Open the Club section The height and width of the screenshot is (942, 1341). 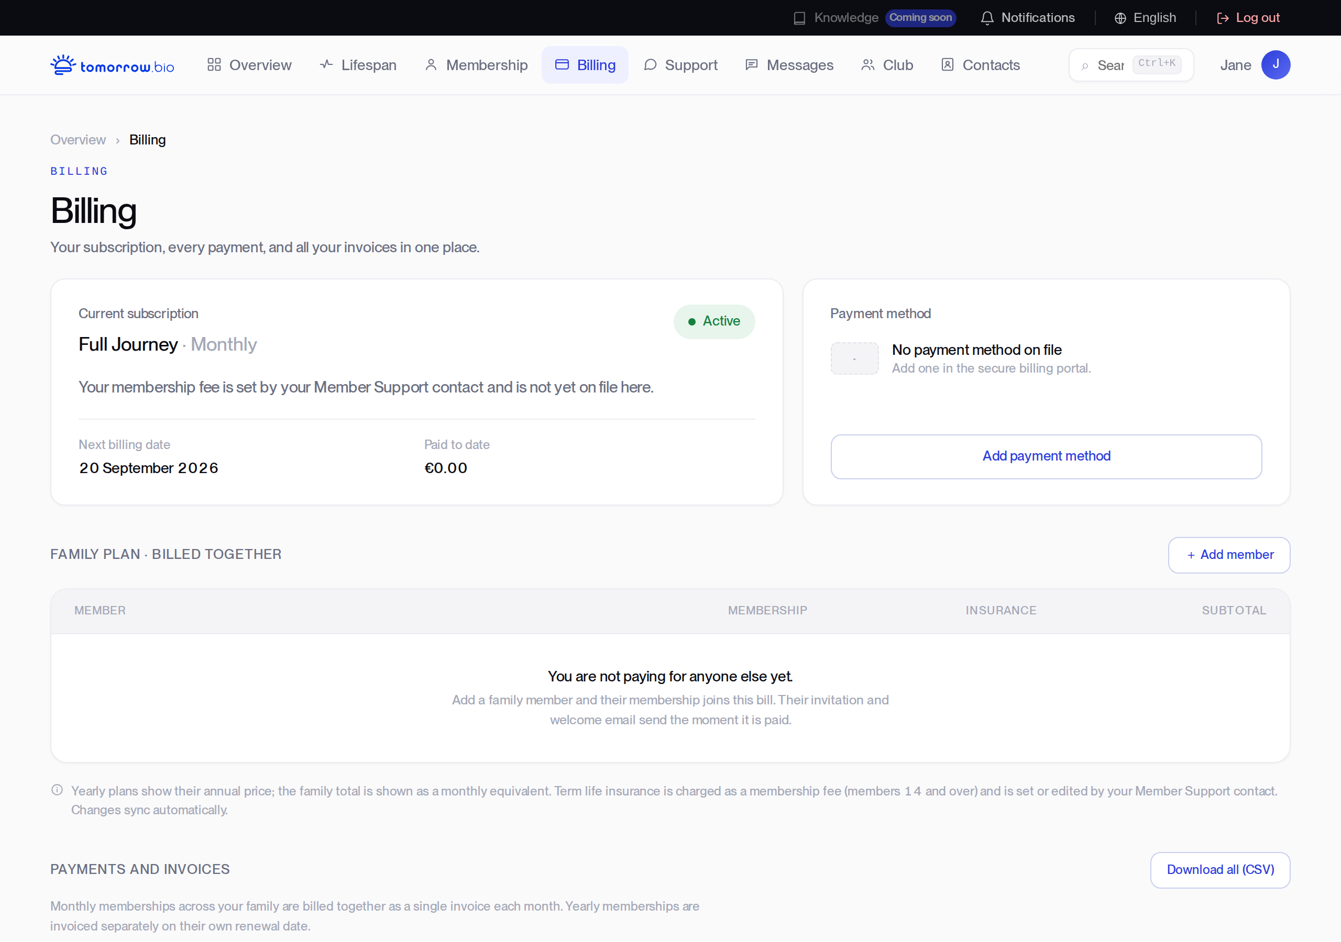pyautogui.click(x=887, y=65)
